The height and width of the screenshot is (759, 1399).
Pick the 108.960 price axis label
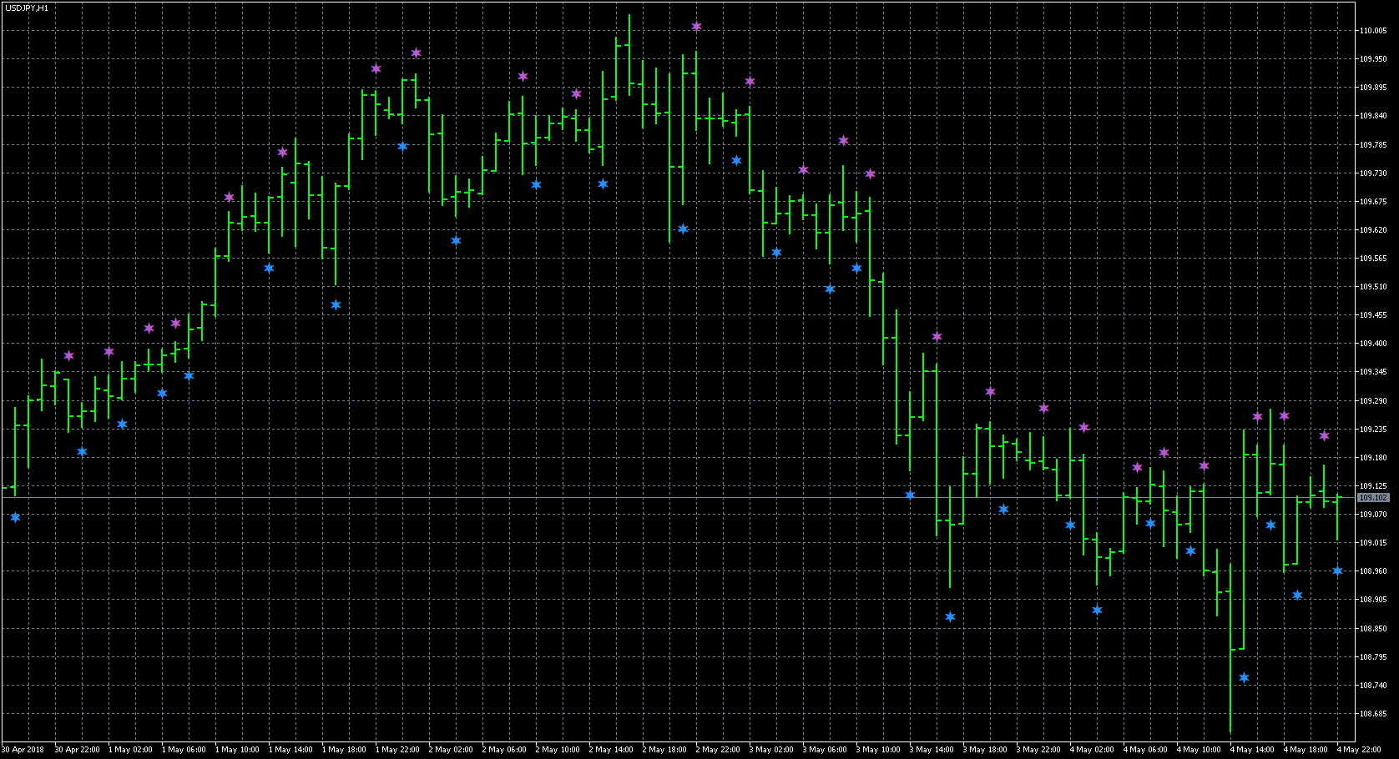point(1373,571)
